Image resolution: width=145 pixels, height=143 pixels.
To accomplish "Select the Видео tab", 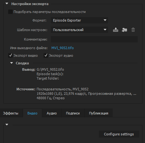I will pos(33,113).
